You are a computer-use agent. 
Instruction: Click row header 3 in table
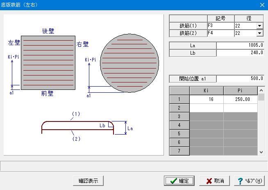tap(179, 117)
